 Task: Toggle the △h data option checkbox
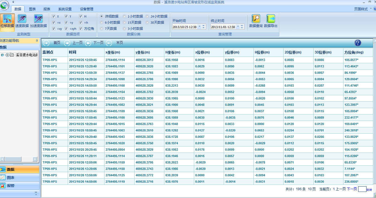80,23
